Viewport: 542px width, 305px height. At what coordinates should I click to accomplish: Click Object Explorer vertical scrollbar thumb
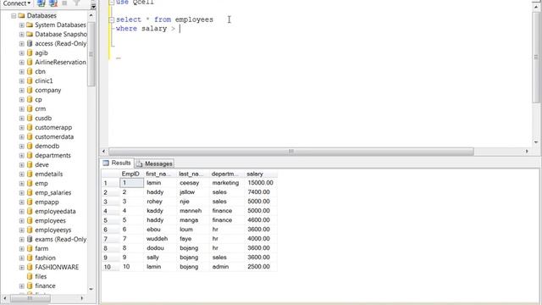[91, 54]
